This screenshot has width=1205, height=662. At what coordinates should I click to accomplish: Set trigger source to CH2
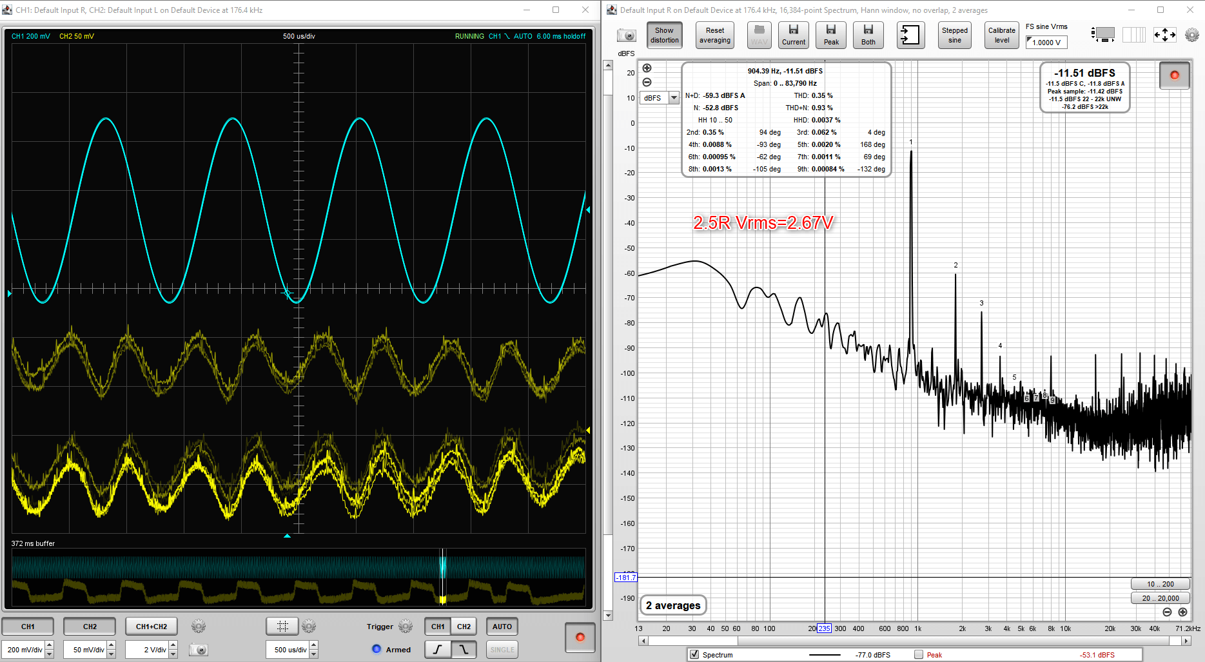pyautogui.click(x=464, y=627)
